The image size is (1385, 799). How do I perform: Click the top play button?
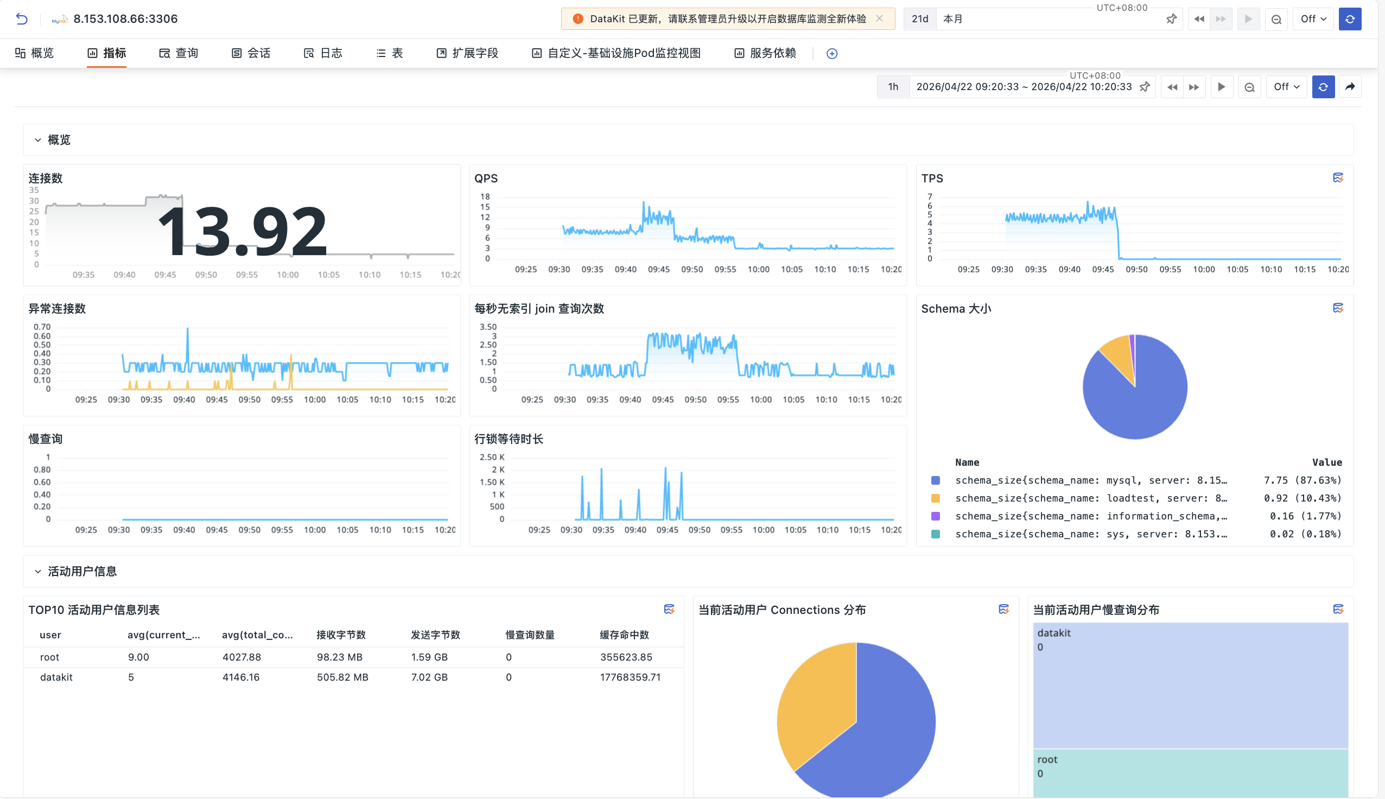[1248, 19]
